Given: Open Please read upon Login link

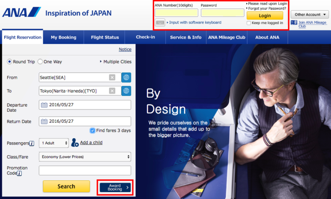Looking at the screenshot, I should pos(266,4).
